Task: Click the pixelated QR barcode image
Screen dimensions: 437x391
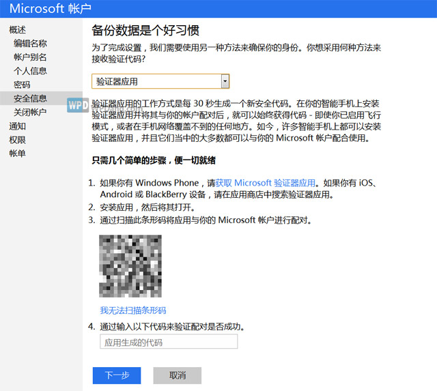Action: click(130, 266)
